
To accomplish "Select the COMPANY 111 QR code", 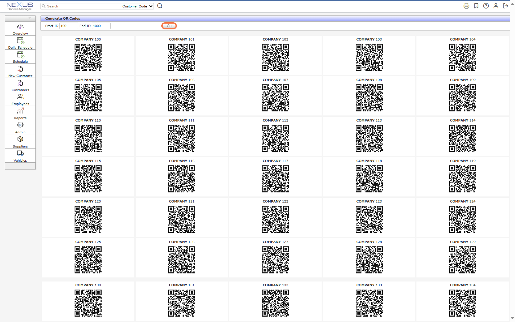I will pyautogui.click(x=182, y=138).
